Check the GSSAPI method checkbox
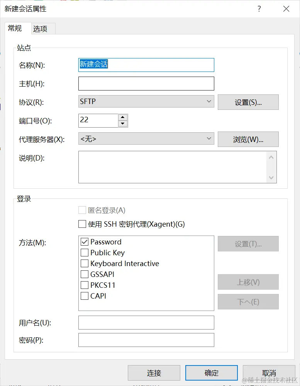This screenshot has width=300, height=386. click(x=85, y=275)
